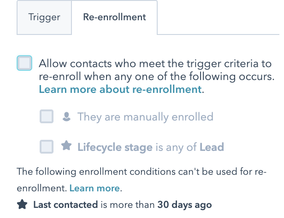Click the 'is more than' operator text
284x218 pixels.
pyautogui.click(x=128, y=205)
